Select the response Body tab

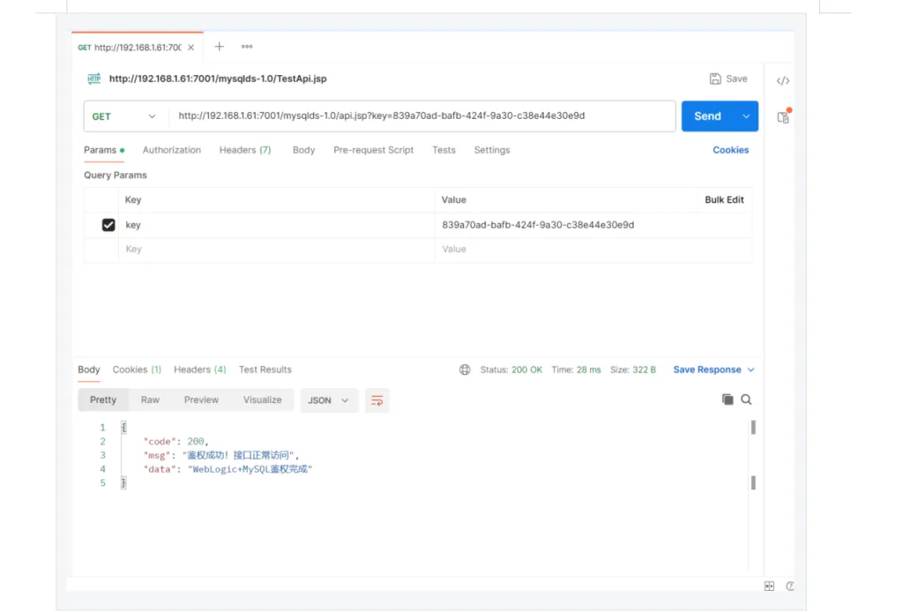pos(89,369)
